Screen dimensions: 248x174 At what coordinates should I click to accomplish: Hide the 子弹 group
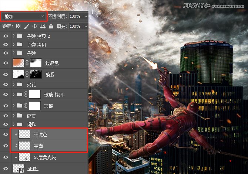pyautogui.click(x=6, y=53)
